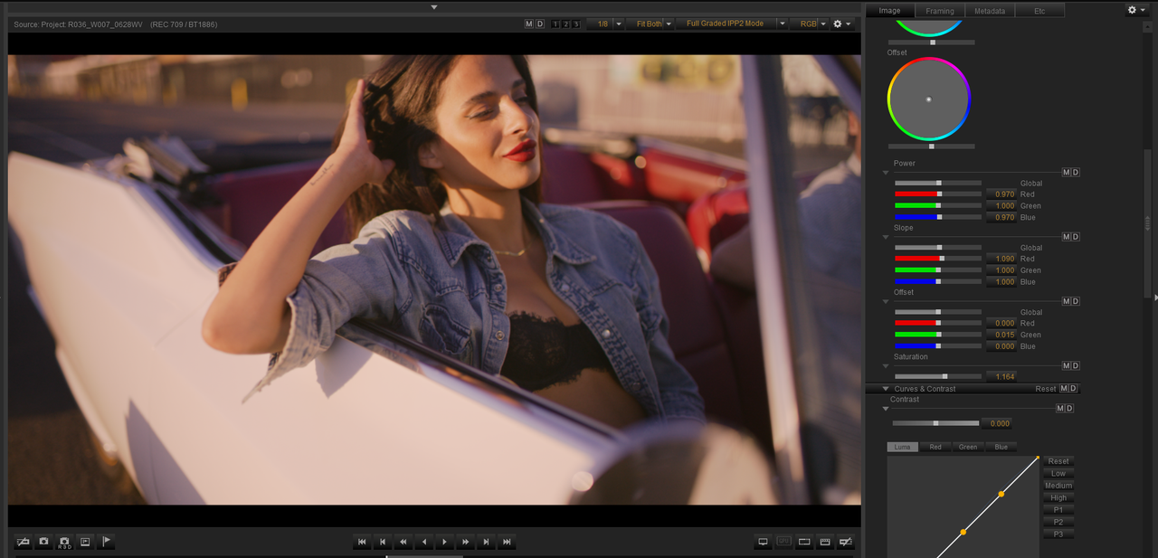
Task: Click the Low curve preset button
Action: coord(1058,473)
